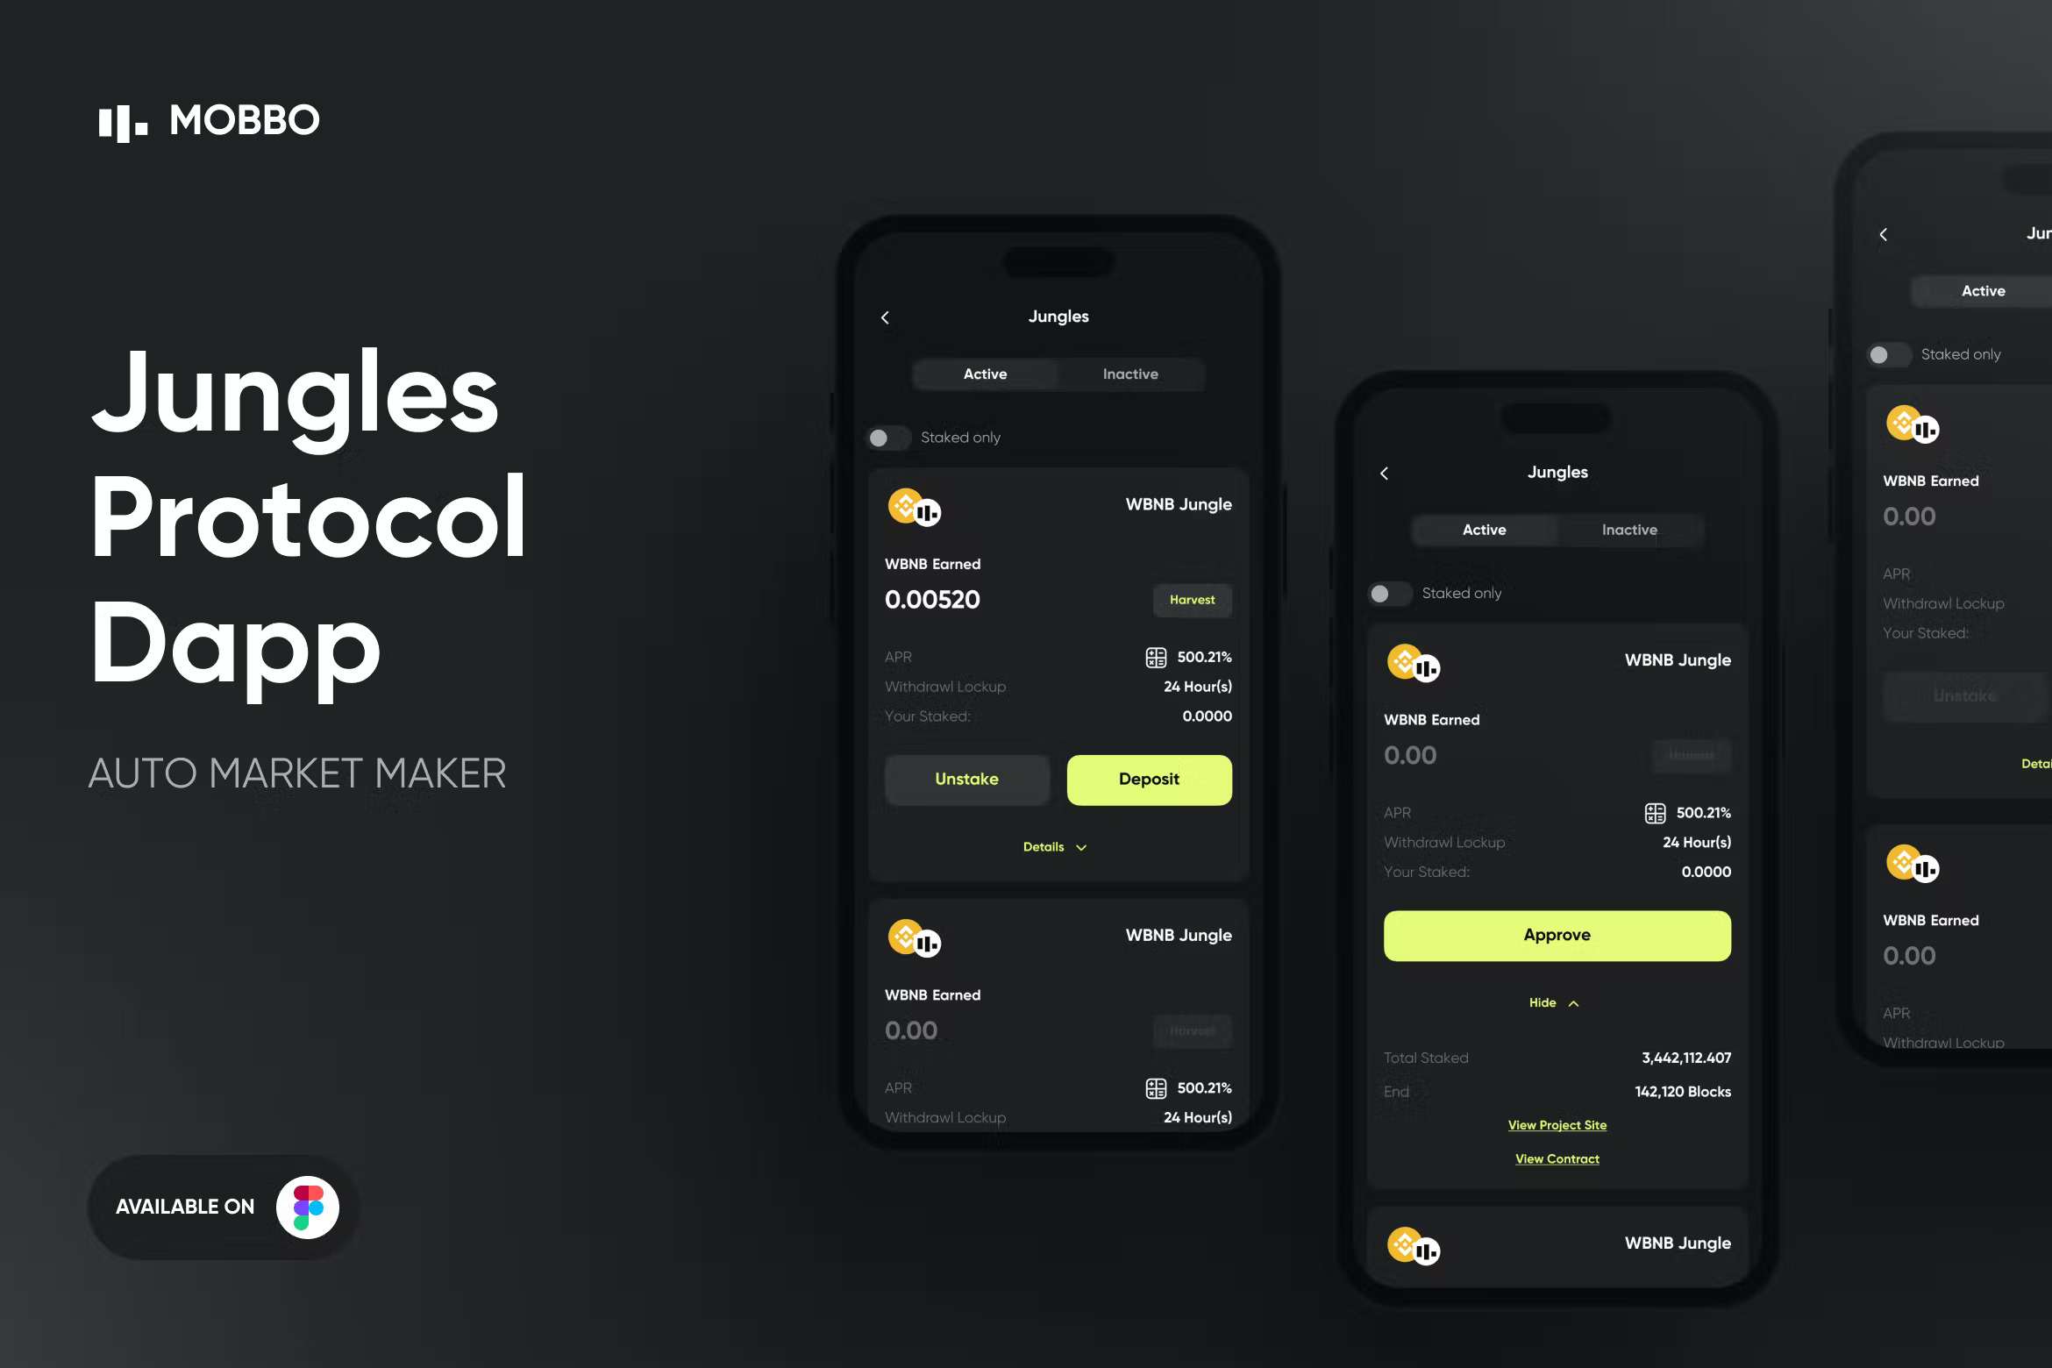Expand the Details chevron dropdown
Screen dimensions: 2052x1368
coord(1057,846)
